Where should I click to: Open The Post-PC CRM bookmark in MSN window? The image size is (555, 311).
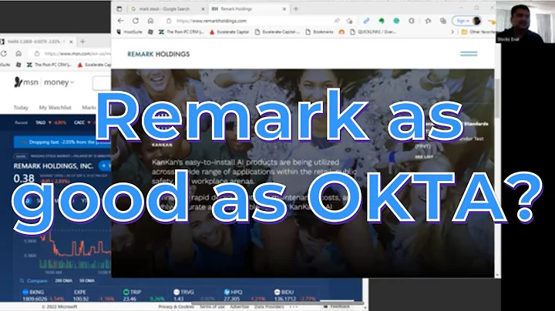point(49,65)
